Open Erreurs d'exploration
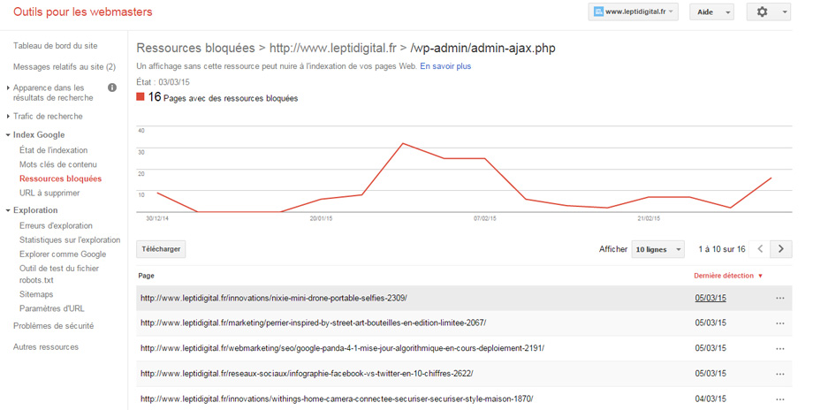Screen dimensions: 813x410 56,226
